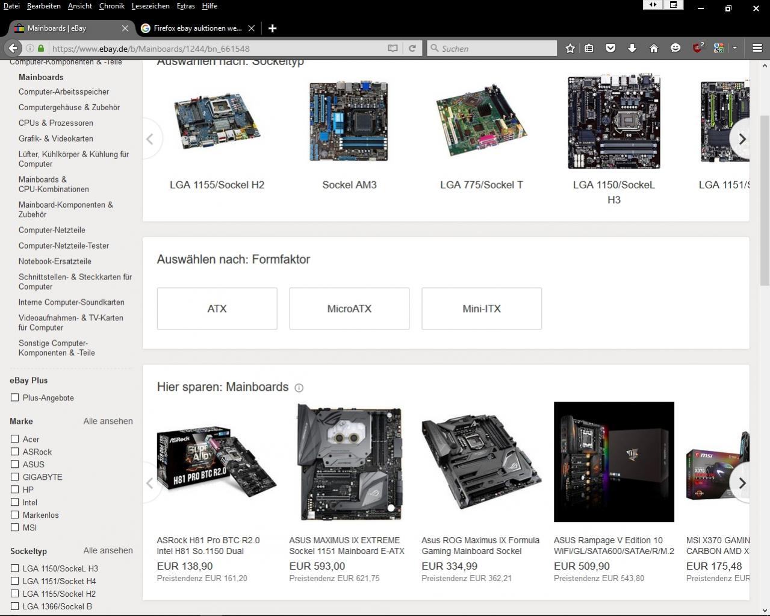This screenshot has width=770, height=616.
Task: Advance Hier sparen carousel with right arrow
Action: tap(742, 483)
